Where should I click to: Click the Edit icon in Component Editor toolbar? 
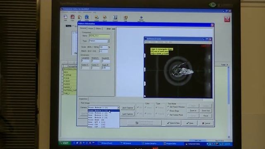79,17
